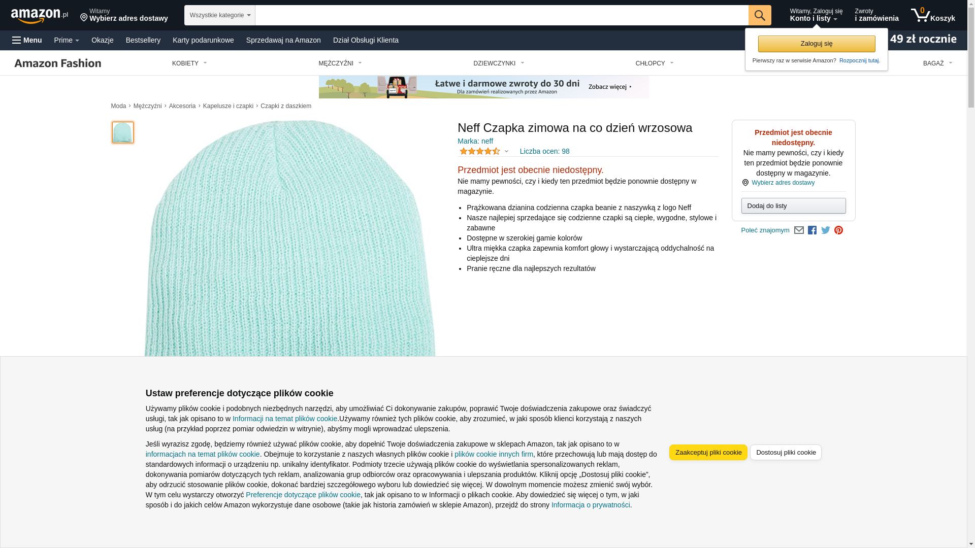Expand the star rating breakdown arrow
The width and height of the screenshot is (975, 548).
coord(506,152)
